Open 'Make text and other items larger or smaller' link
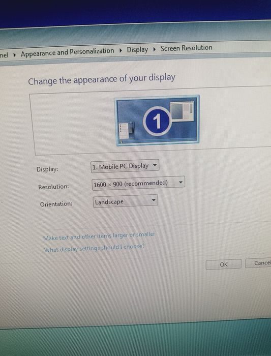Image resolution: width=271 pixels, height=356 pixels. click(99, 236)
